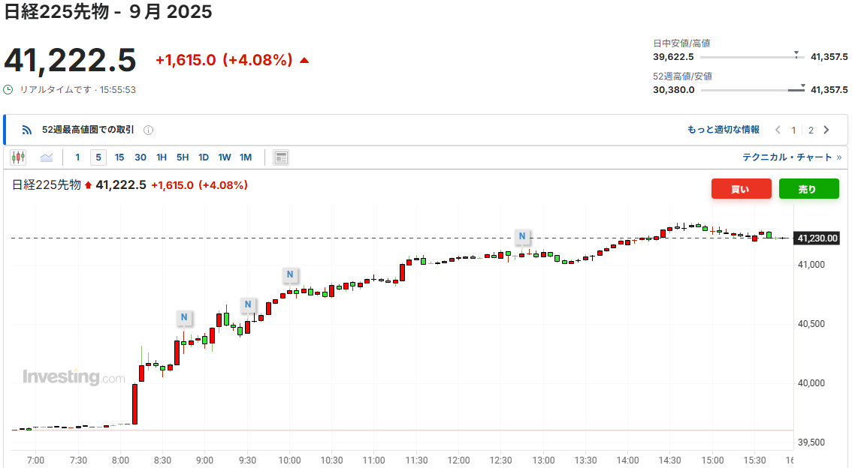Click the 52-week range slider
Screen dimensions: 852x468
pos(752,89)
